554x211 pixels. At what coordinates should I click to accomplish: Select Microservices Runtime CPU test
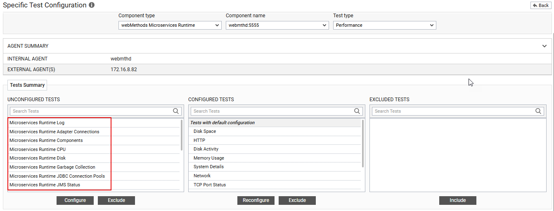pyautogui.click(x=38, y=149)
